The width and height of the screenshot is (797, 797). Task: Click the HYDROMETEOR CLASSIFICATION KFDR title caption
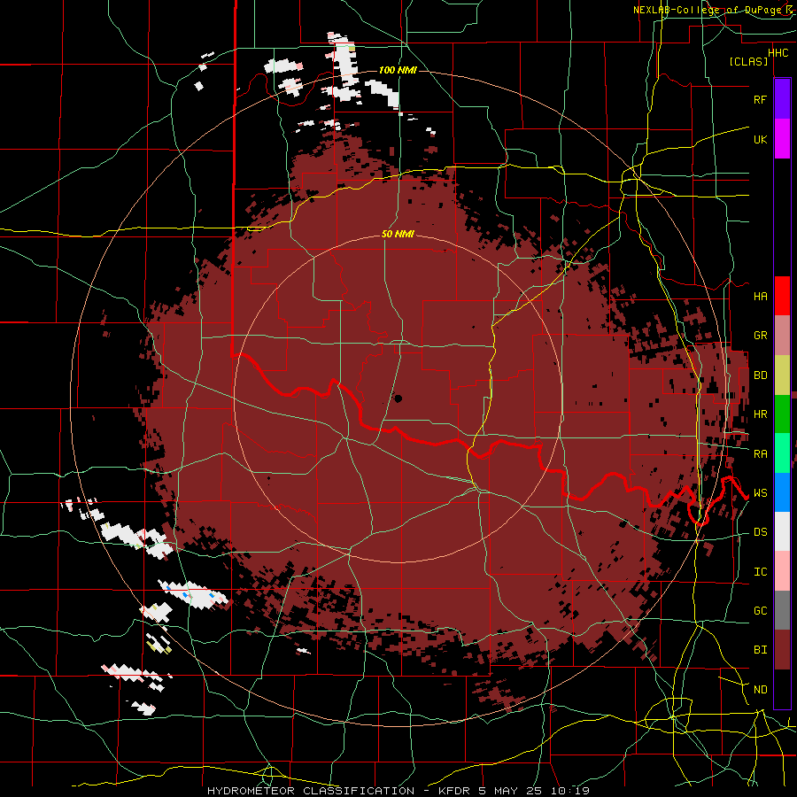click(398, 791)
